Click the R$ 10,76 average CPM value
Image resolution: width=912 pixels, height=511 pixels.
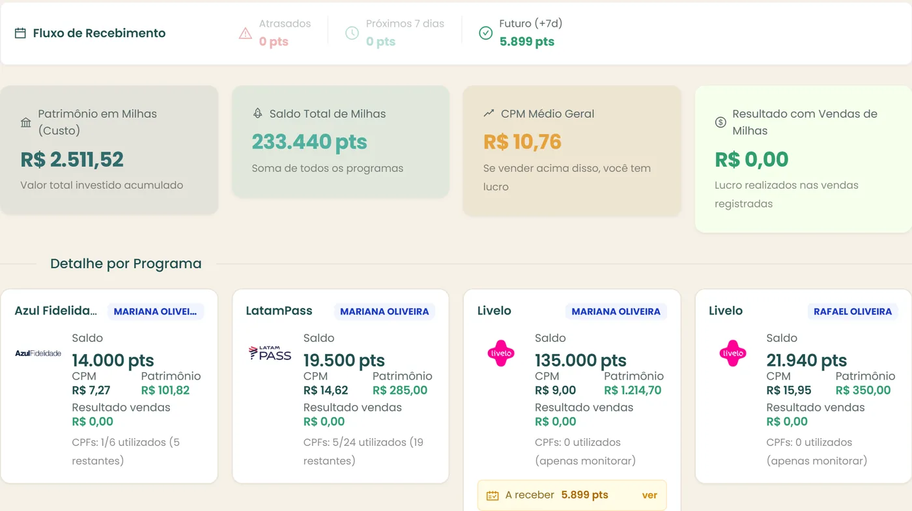click(522, 142)
